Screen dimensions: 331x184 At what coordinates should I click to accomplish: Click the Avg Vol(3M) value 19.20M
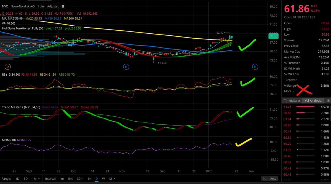tap(324, 57)
